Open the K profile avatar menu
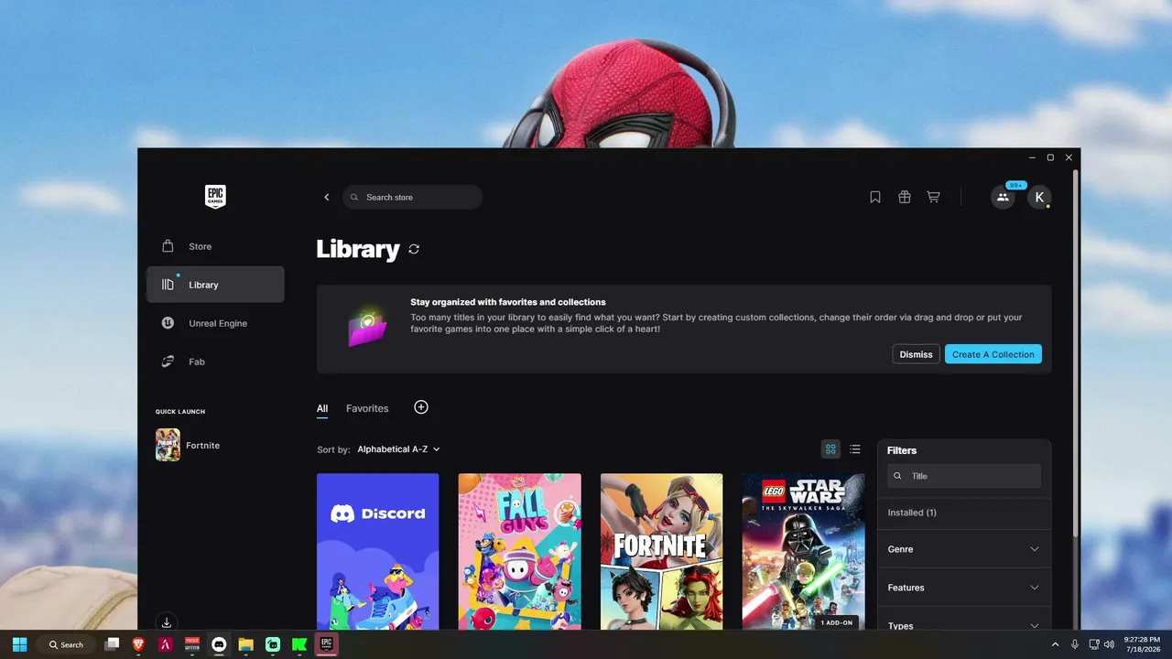Image resolution: width=1172 pixels, height=659 pixels. click(x=1039, y=197)
